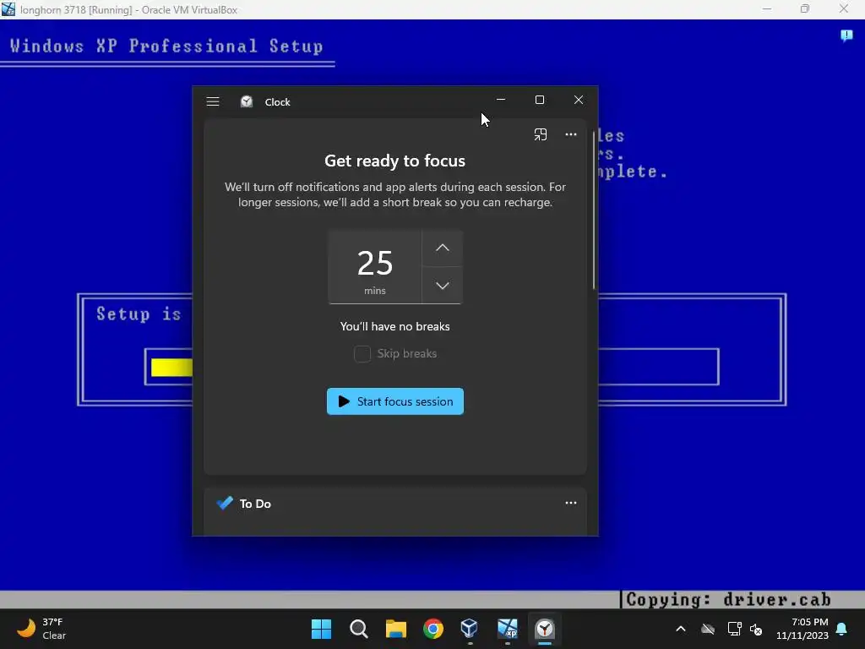Decrease focus minutes with down arrow
The height and width of the screenshot is (649, 865).
pos(443,286)
